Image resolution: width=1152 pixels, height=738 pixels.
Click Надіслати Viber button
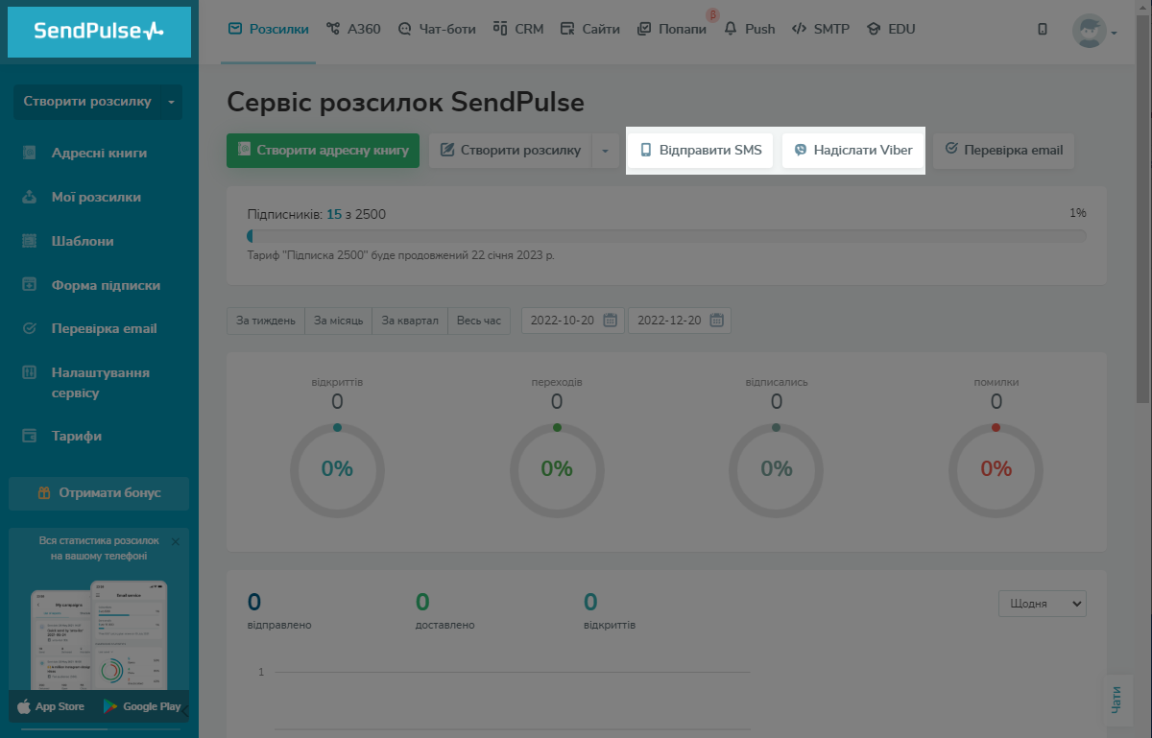tap(853, 151)
